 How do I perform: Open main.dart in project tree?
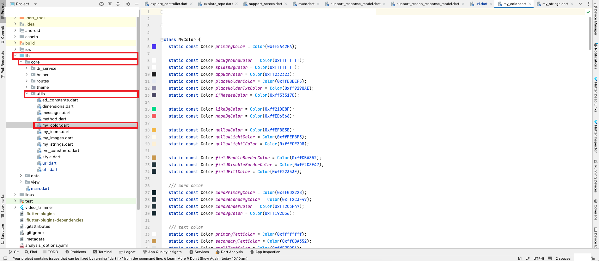point(40,188)
